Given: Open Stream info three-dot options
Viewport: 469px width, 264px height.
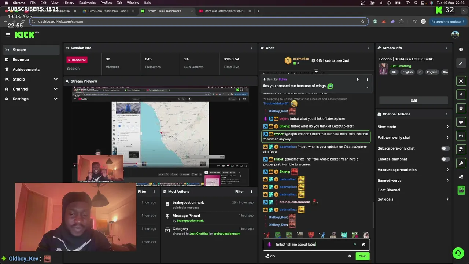Looking at the screenshot, I should click(446, 48).
